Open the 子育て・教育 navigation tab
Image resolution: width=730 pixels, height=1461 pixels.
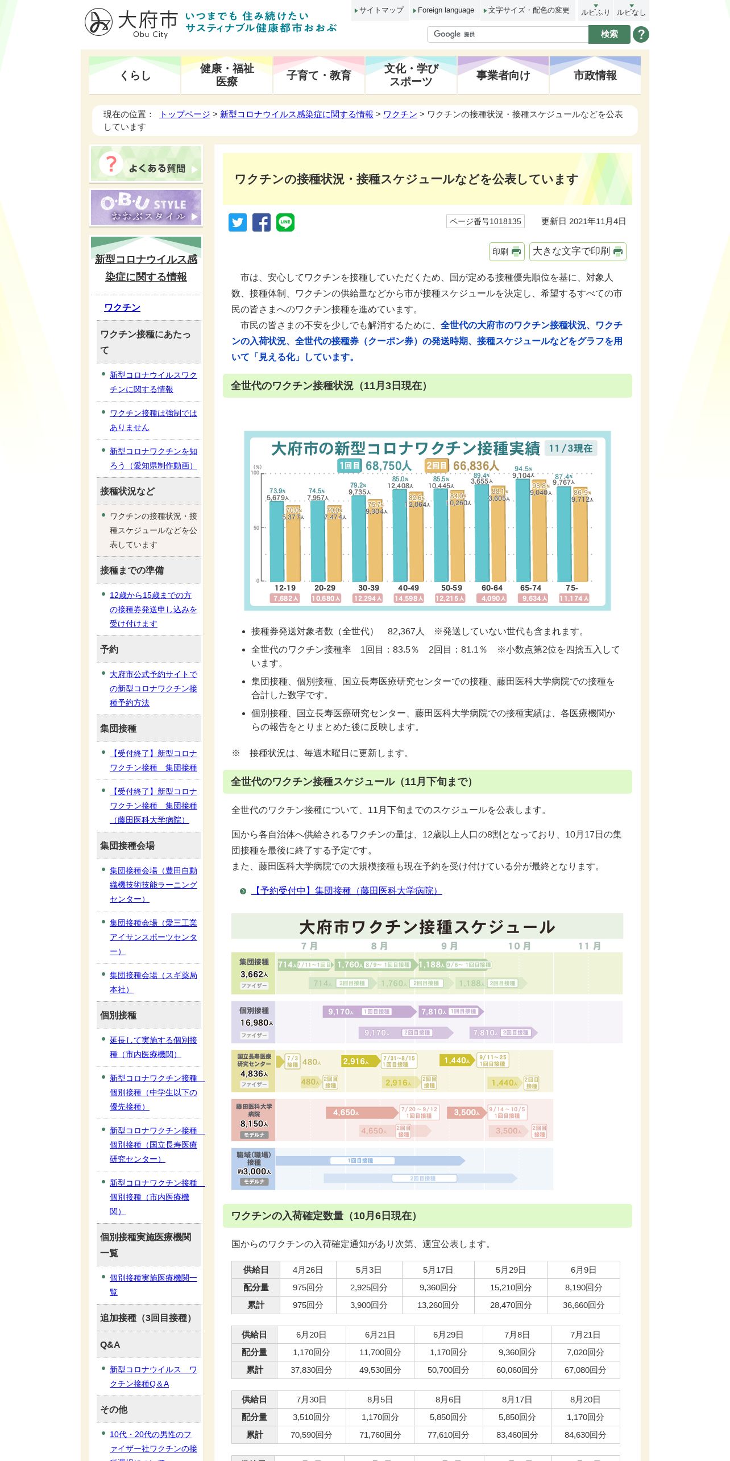coord(319,75)
